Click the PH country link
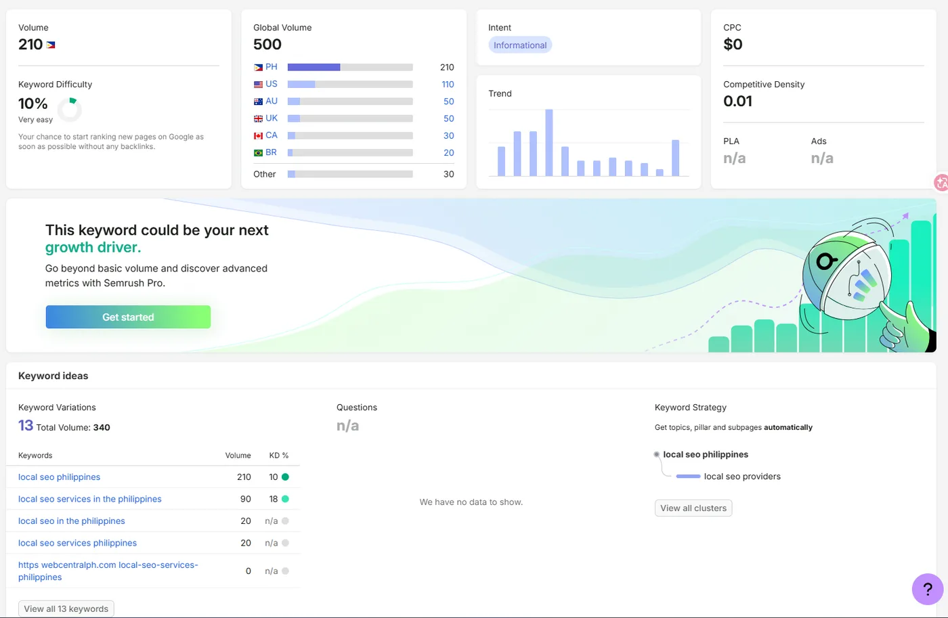 tap(272, 67)
